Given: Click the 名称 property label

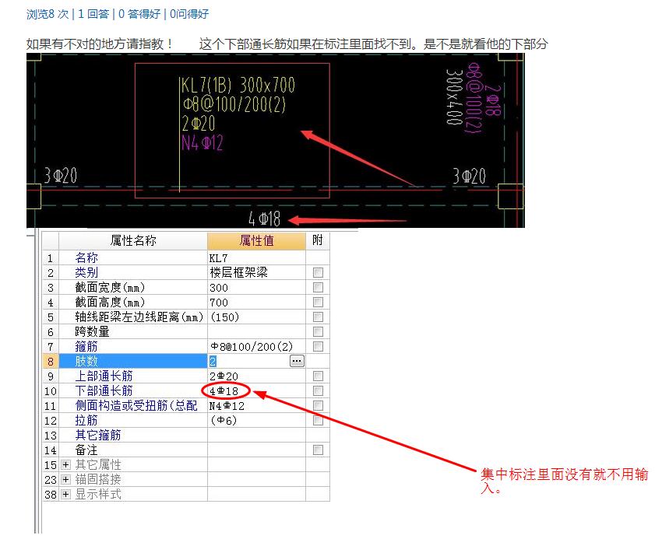Looking at the screenshot, I should tap(86, 257).
